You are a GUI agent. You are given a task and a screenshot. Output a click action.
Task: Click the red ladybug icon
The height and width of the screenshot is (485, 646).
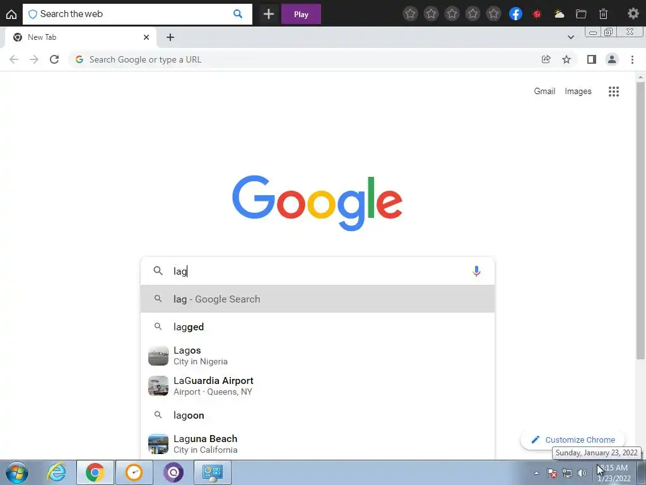click(x=537, y=14)
